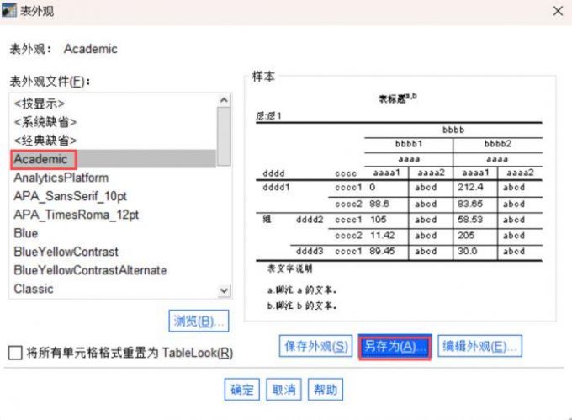572x420 pixels.
Task: Open 帮助 help button
Action: pyautogui.click(x=326, y=390)
